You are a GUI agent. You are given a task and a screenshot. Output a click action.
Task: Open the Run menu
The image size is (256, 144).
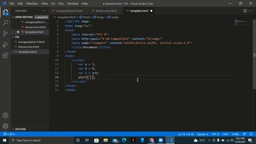pyautogui.click(x=61, y=4)
